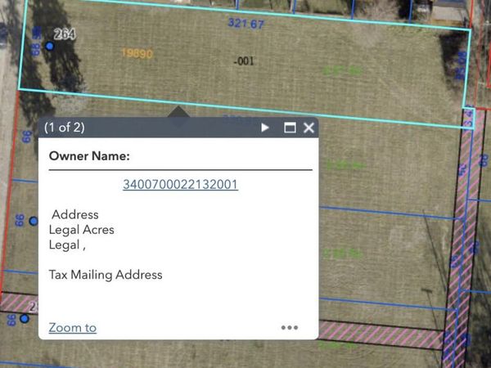Open parcel number 3400700022132001 link
491x368 pixels.
(180, 184)
